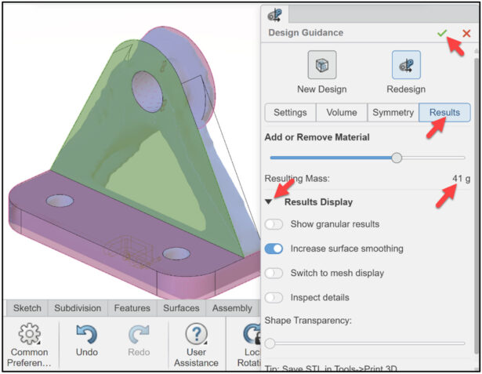Click the Undo arrow icon
Viewport: 482px width, 374px height.
pos(86,334)
